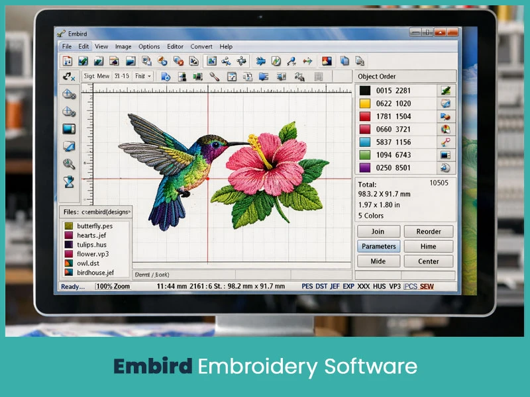Click the screwdriver tool icon
The height and width of the screenshot is (397, 530).
(x=214, y=77)
